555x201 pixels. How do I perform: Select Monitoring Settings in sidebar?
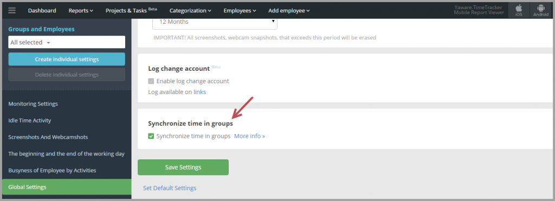33,104
